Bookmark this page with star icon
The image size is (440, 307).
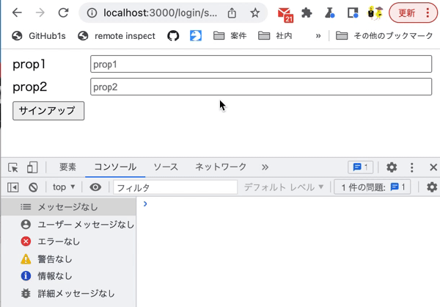254,13
